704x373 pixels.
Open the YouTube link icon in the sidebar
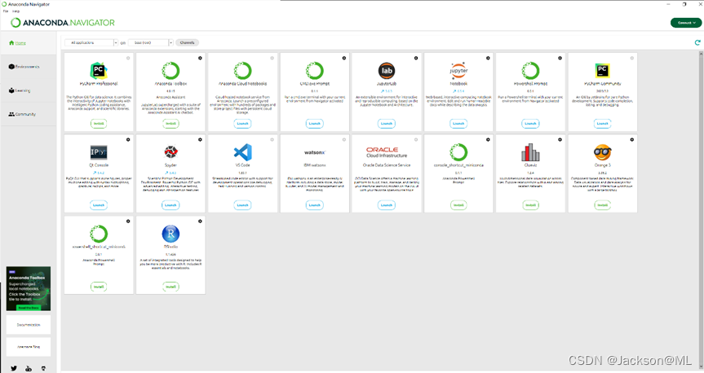pyautogui.click(x=29, y=368)
